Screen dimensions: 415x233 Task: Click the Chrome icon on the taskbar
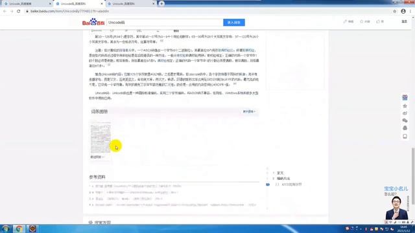coord(19,228)
